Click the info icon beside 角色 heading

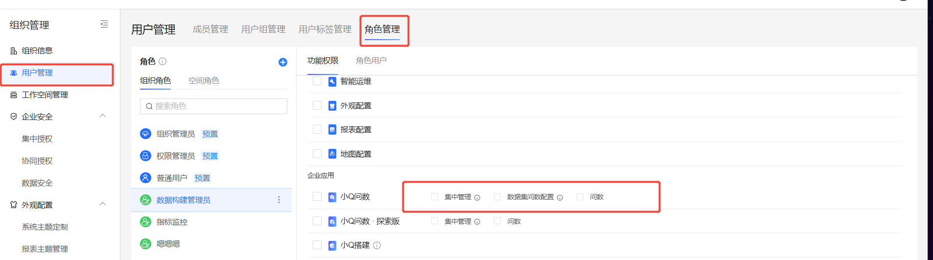tap(163, 61)
